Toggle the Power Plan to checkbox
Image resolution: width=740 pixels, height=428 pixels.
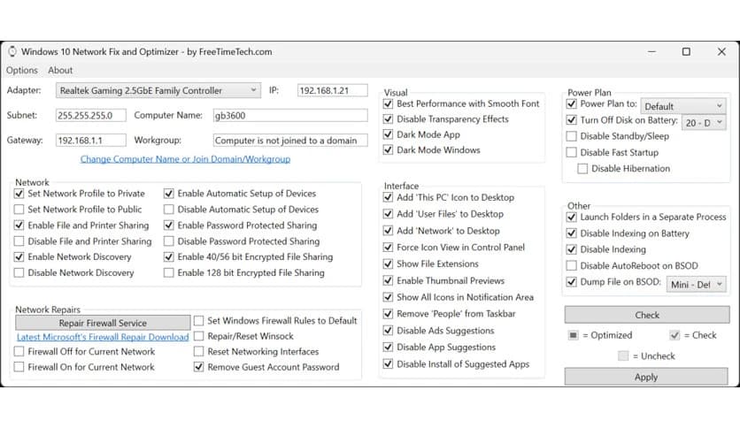(572, 103)
